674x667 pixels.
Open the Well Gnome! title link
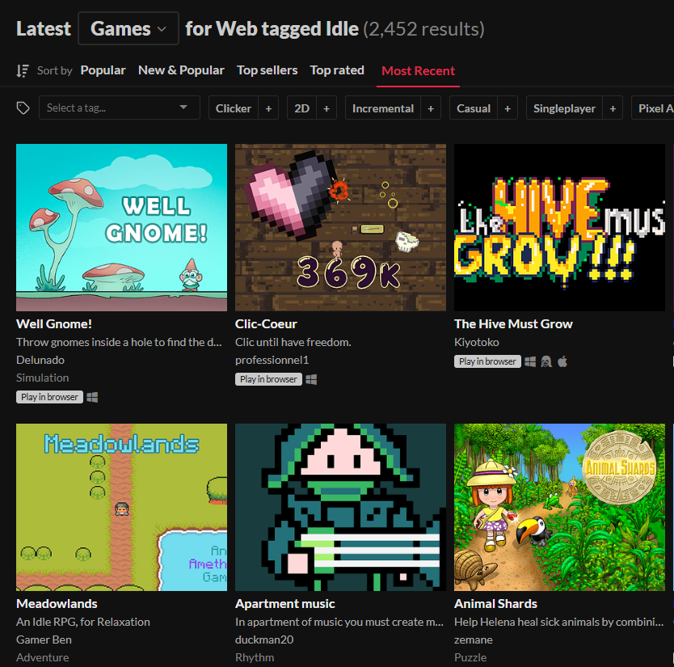[x=54, y=324]
